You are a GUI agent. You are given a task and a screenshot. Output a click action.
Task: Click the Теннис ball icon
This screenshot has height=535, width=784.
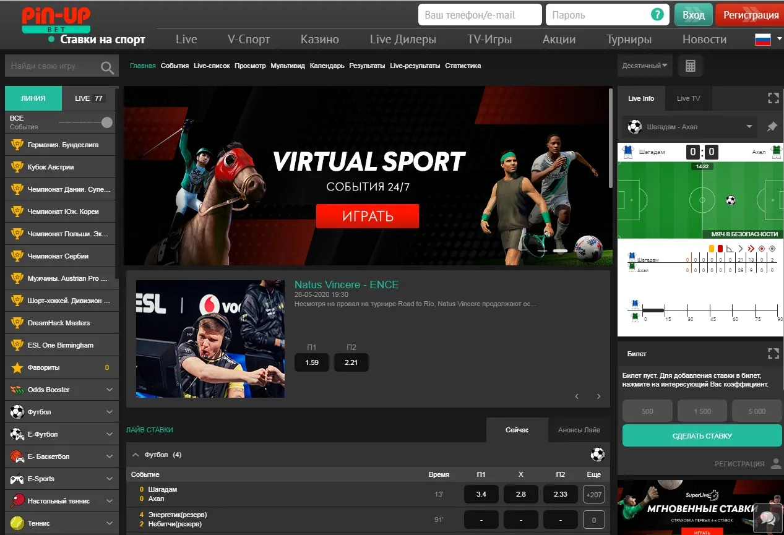click(x=17, y=523)
